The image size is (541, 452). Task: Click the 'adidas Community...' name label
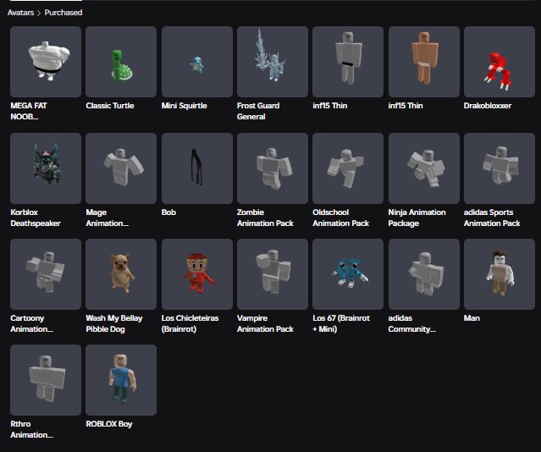[x=412, y=323]
